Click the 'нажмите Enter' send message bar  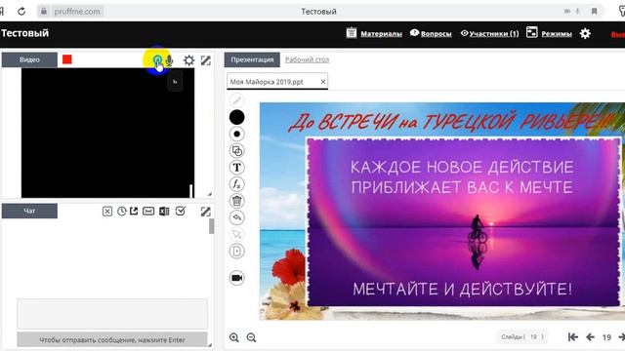point(112,340)
